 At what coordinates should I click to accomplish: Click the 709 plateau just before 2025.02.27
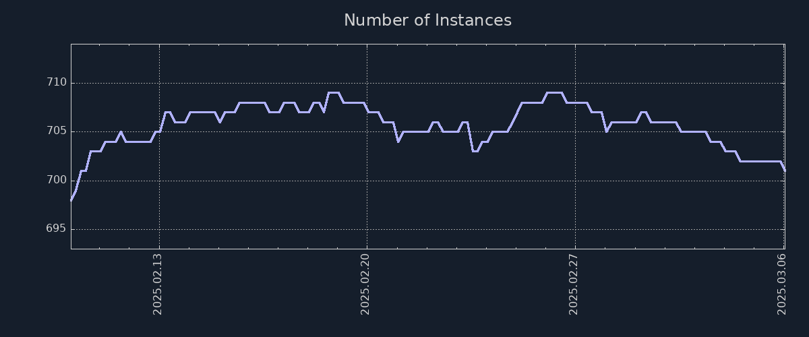click(553, 93)
